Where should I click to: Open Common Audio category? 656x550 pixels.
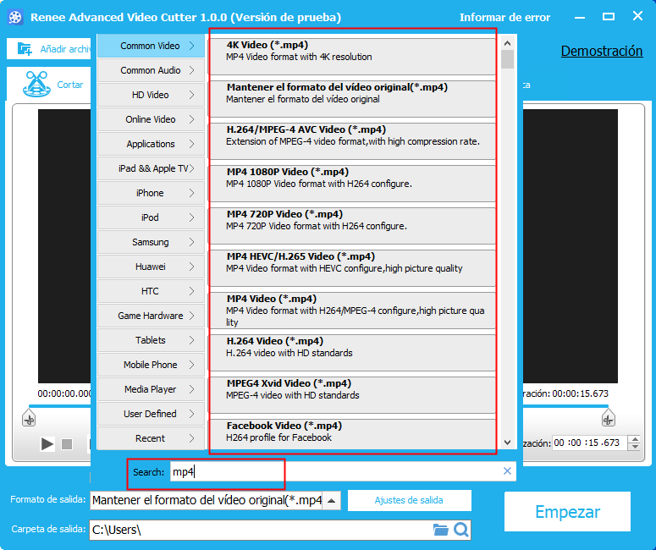point(151,70)
